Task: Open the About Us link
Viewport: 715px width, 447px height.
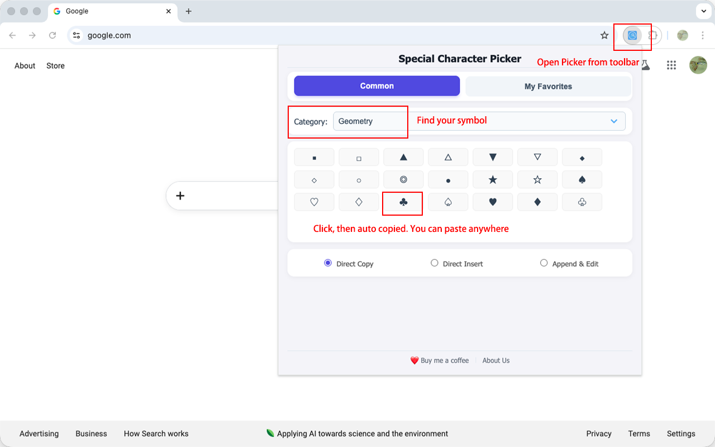Action: [x=496, y=360]
